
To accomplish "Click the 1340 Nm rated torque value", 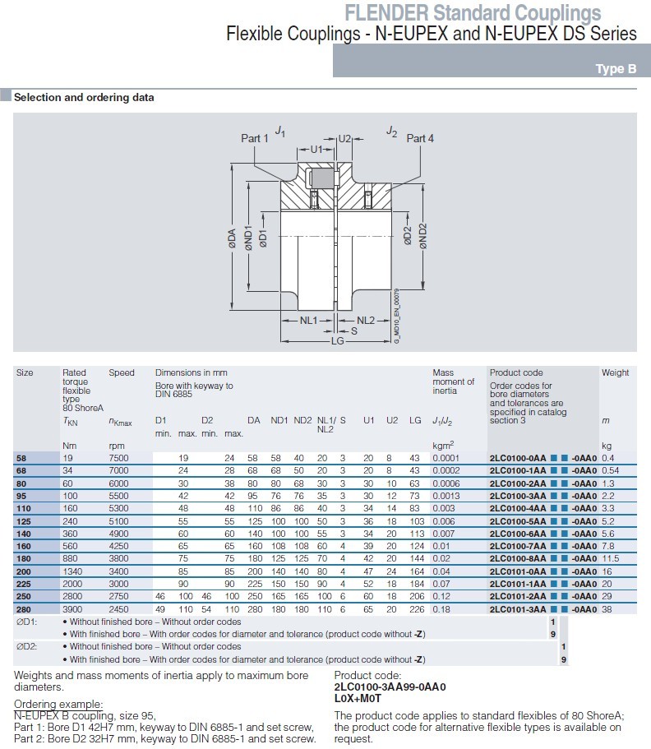I will tap(72, 571).
